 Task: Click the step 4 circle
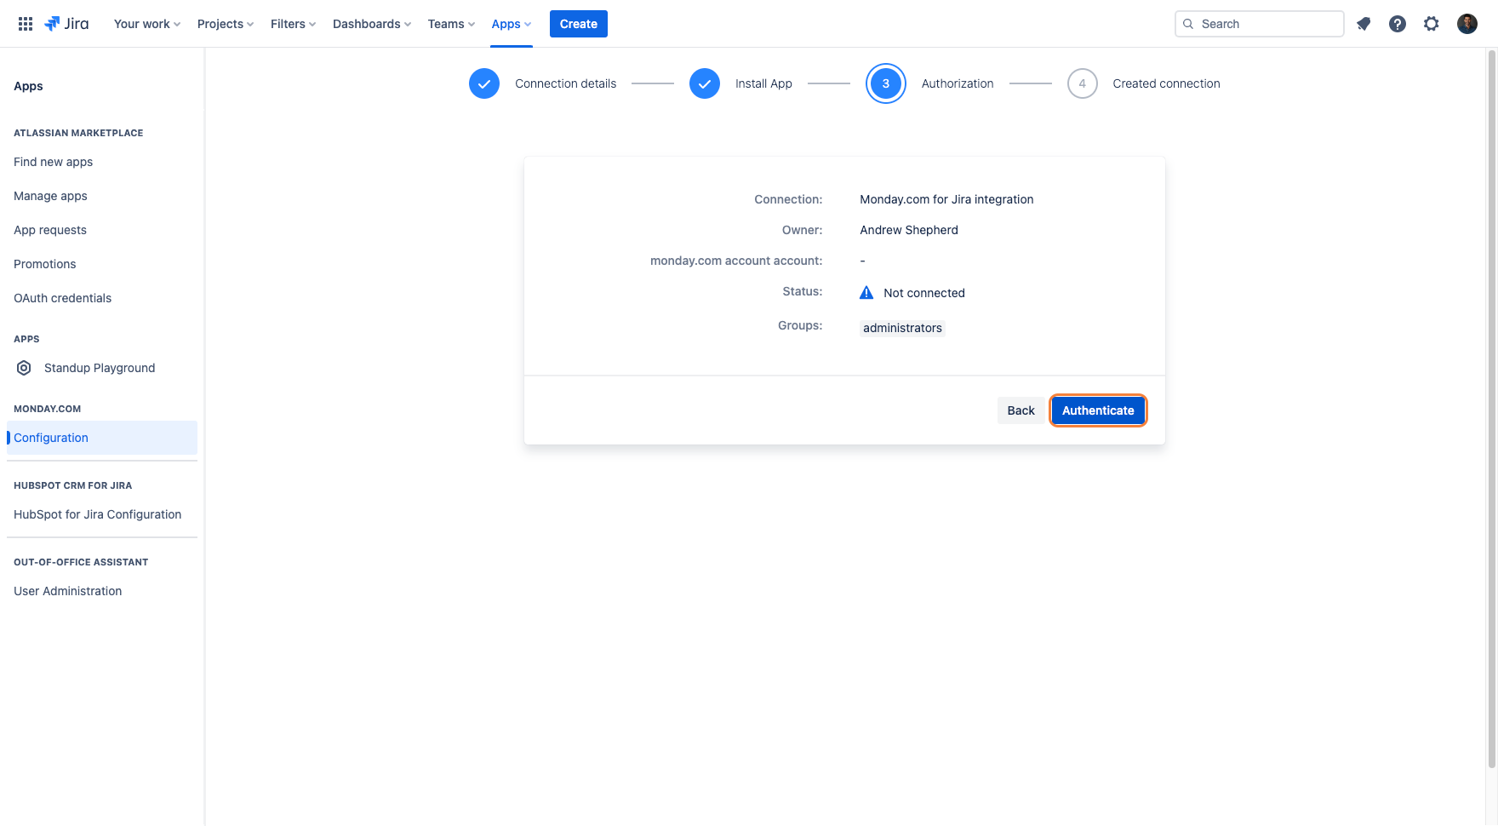point(1083,83)
